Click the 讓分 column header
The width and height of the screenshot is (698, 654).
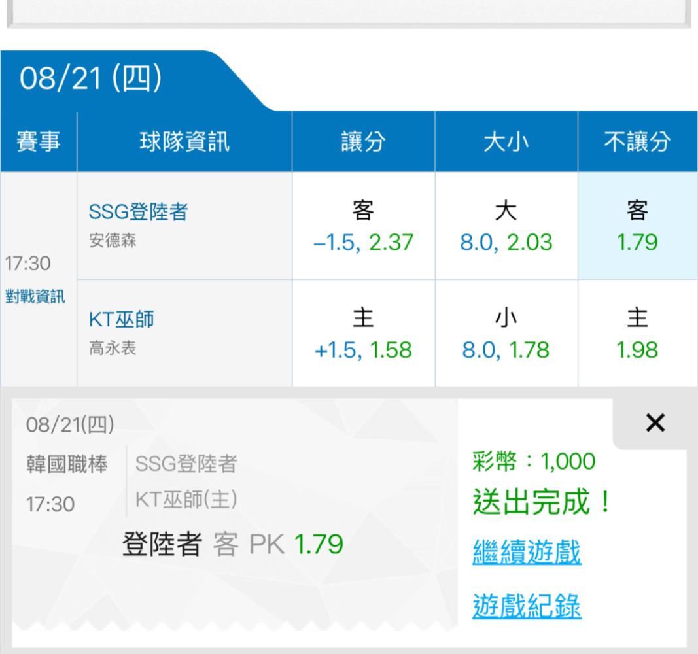pos(363,141)
